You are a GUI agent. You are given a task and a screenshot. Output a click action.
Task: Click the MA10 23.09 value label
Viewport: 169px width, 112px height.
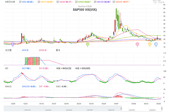47,2
